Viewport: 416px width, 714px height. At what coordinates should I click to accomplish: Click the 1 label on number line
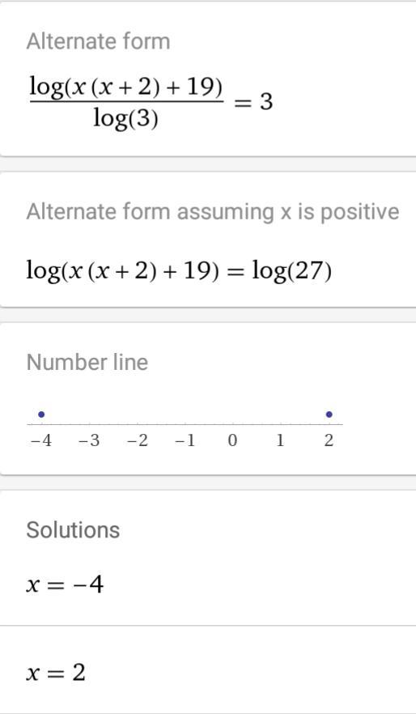280,440
